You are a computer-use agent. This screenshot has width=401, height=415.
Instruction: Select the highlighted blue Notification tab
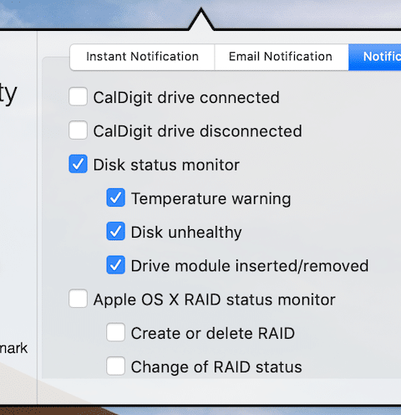[375, 57]
